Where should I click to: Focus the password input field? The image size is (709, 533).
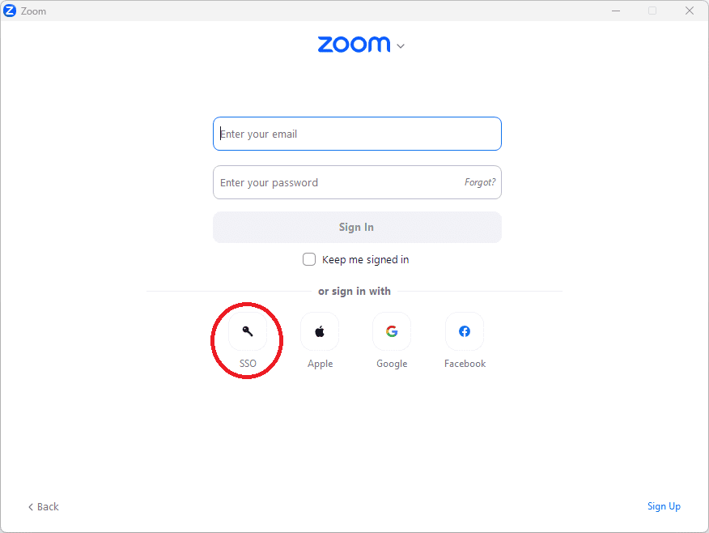340,182
